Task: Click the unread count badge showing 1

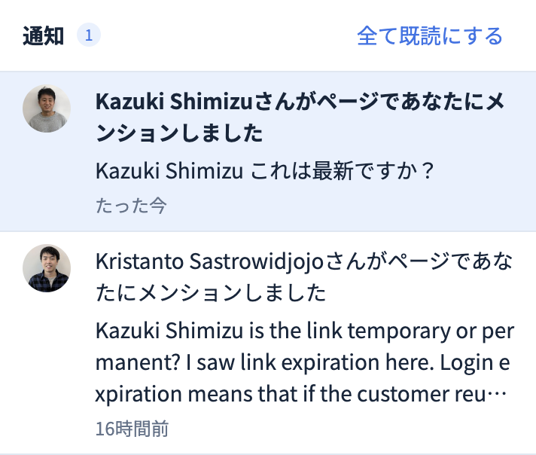Action: click(89, 35)
